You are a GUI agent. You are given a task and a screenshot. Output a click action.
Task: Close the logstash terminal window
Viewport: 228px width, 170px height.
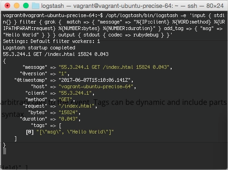[x=7, y=6]
